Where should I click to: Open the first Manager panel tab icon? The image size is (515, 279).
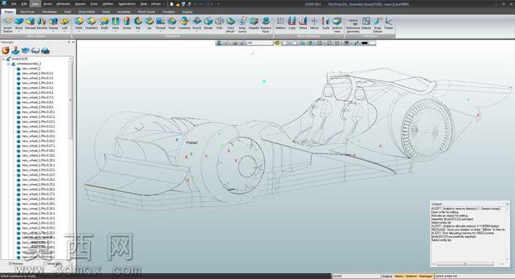click(x=5, y=51)
